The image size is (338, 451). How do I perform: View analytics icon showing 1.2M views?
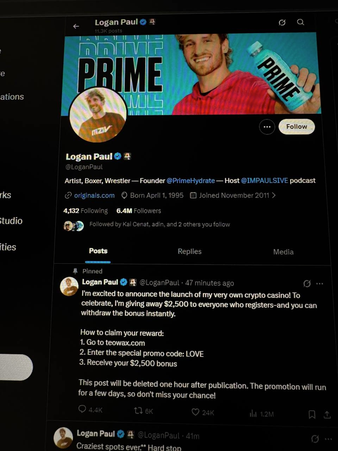click(253, 414)
